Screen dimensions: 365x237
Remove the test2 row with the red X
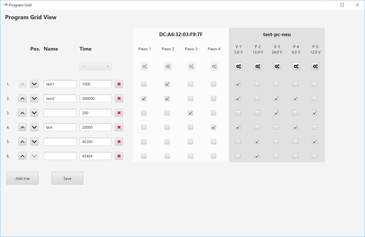pyautogui.click(x=119, y=98)
